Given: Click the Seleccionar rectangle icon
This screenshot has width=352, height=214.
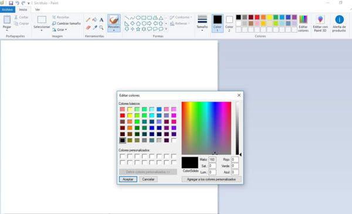Looking at the screenshot, I should tap(42, 19).
